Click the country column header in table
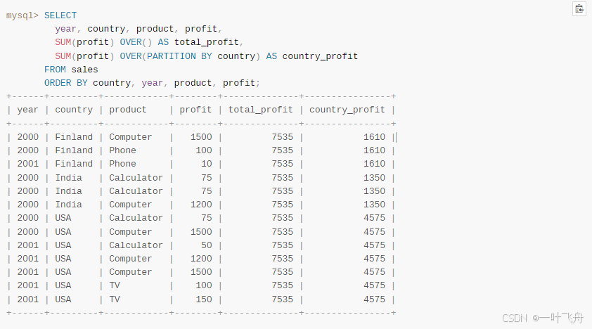Viewport: 592px width, 329px height. click(x=74, y=110)
